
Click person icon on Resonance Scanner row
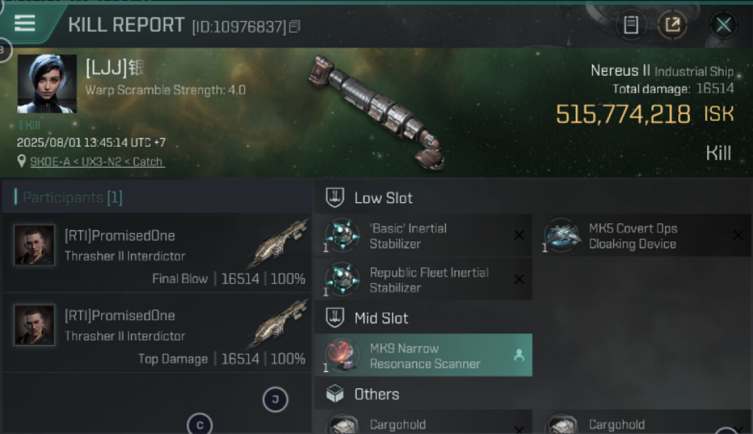519,356
